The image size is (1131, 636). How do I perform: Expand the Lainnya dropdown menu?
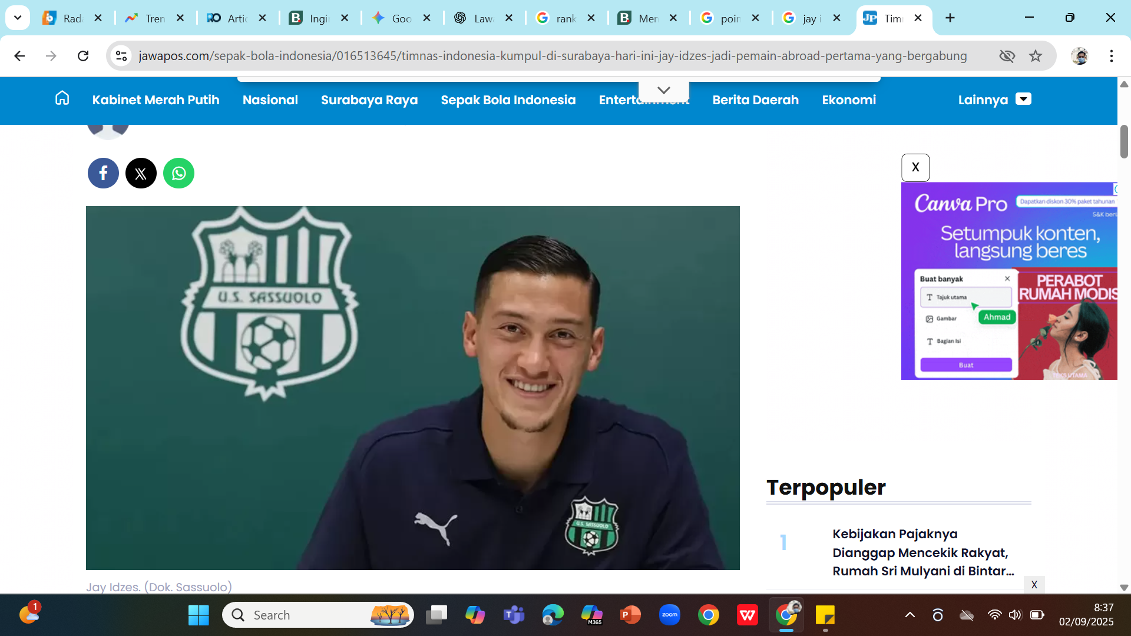[994, 100]
